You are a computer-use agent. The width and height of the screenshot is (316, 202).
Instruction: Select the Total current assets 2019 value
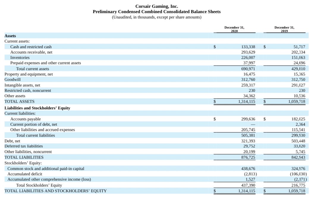[x=297, y=69]
